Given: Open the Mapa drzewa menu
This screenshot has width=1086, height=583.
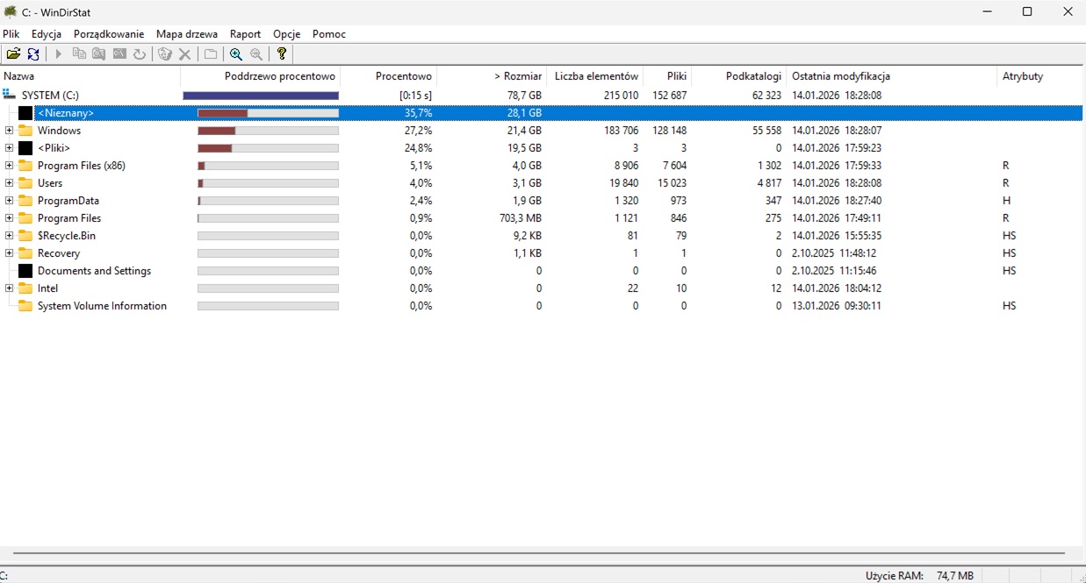Looking at the screenshot, I should click(x=187, y=34).
